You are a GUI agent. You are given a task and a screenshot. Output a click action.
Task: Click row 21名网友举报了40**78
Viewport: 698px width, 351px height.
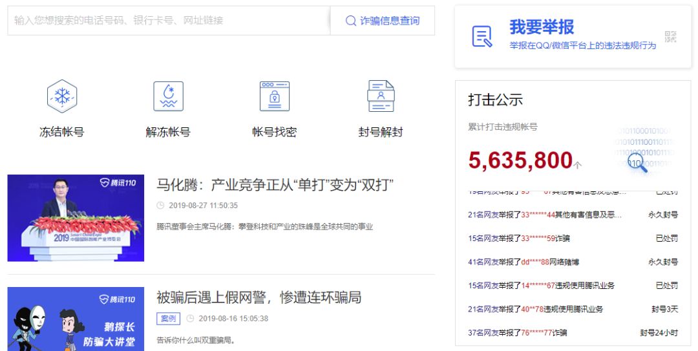(536, 309)
